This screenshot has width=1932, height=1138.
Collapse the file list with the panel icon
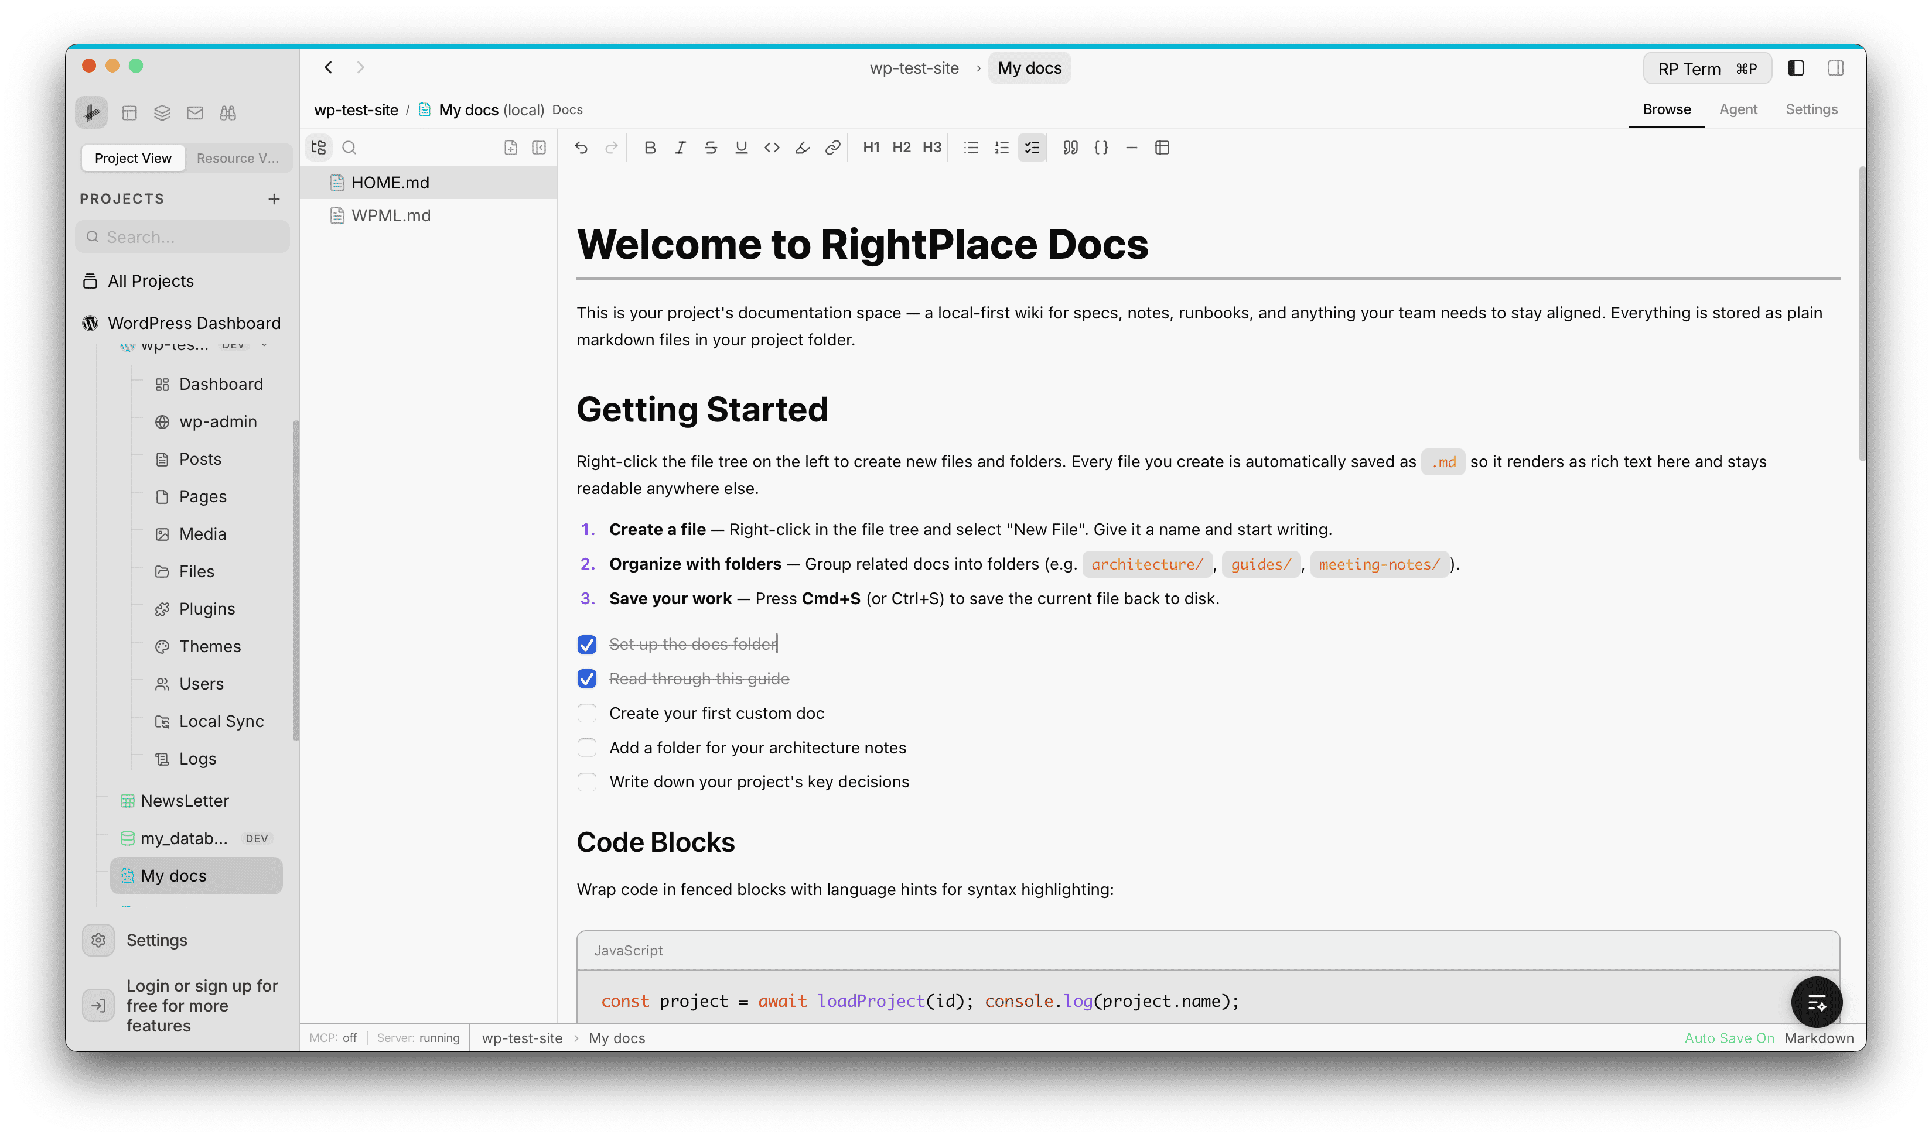tap(540, 148)
